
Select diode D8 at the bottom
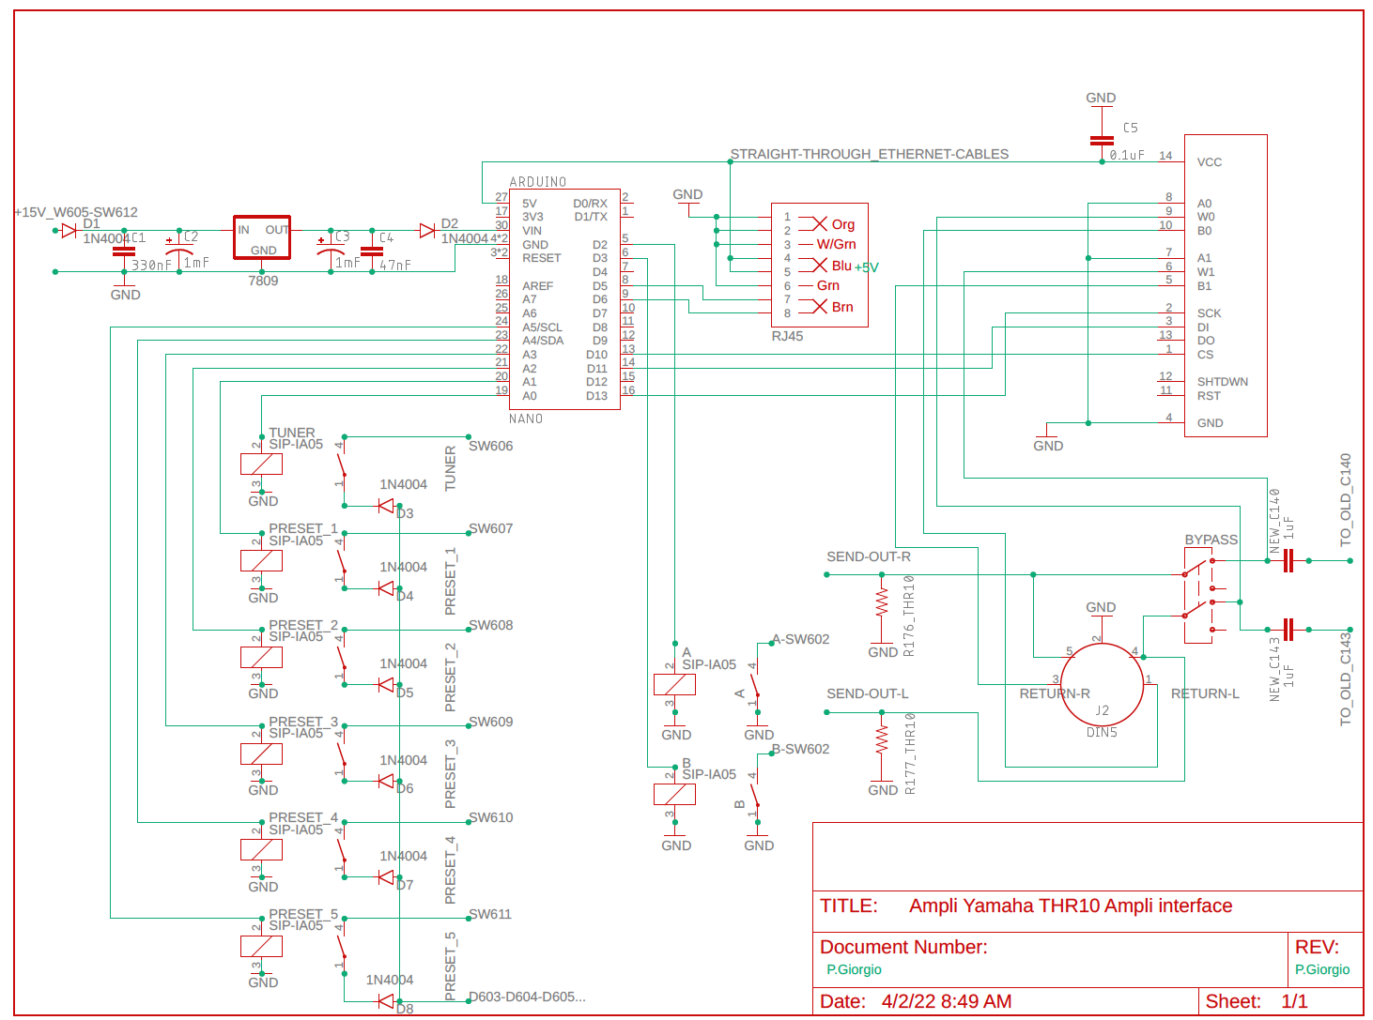pos(386,1000)
